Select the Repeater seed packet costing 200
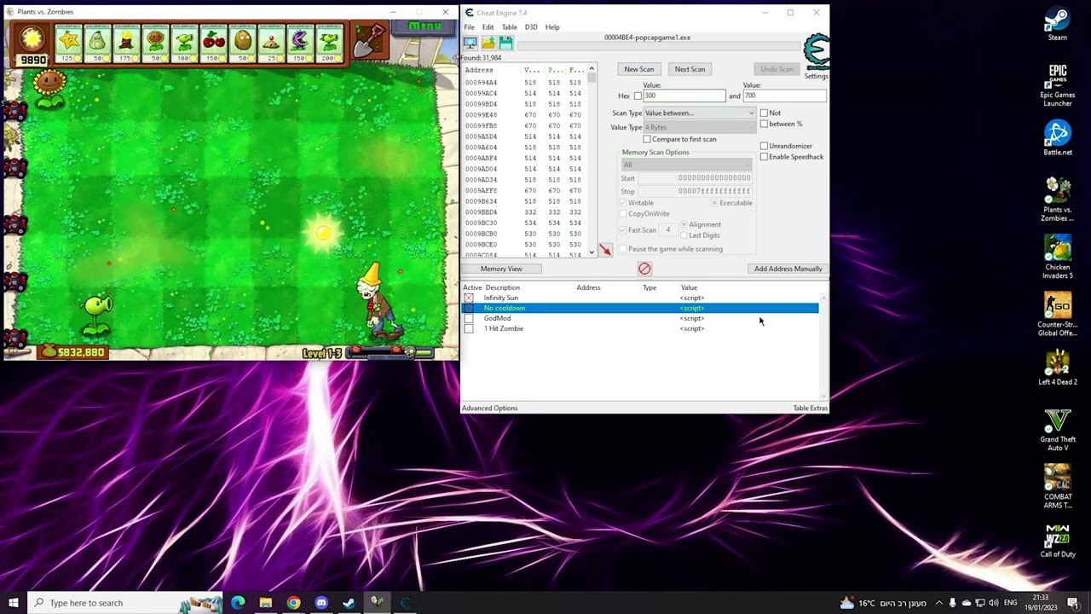 pos(329,43)
